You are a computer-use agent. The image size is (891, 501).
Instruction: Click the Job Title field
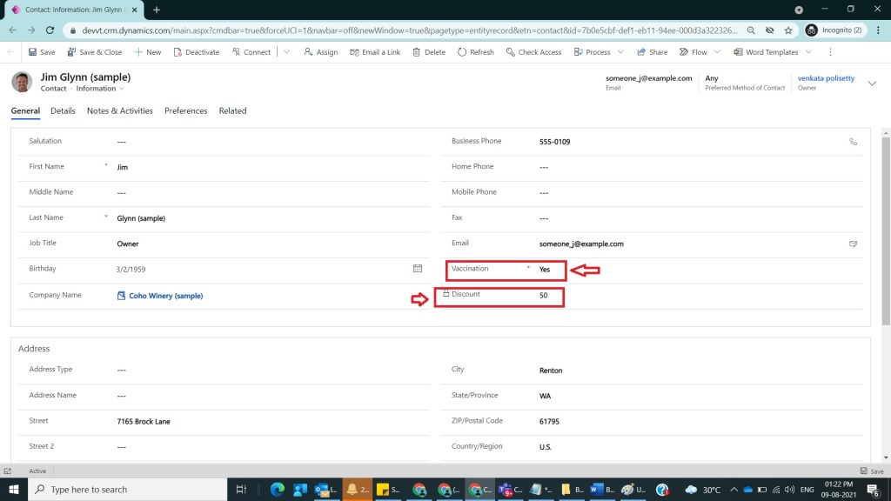[261, 244]
